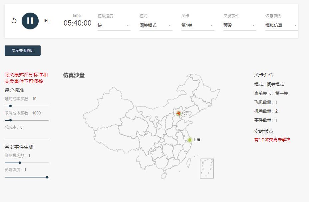
Task: Click the 取消成本系数 slider handle
Action: click(10, 120)
